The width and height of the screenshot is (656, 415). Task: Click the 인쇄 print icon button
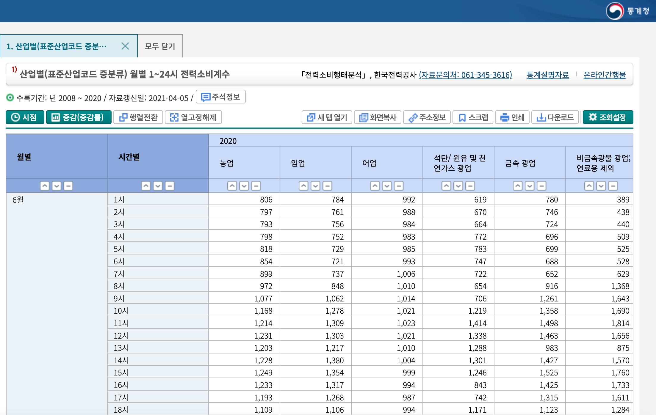pyautogui.click(x=512, y=117)
